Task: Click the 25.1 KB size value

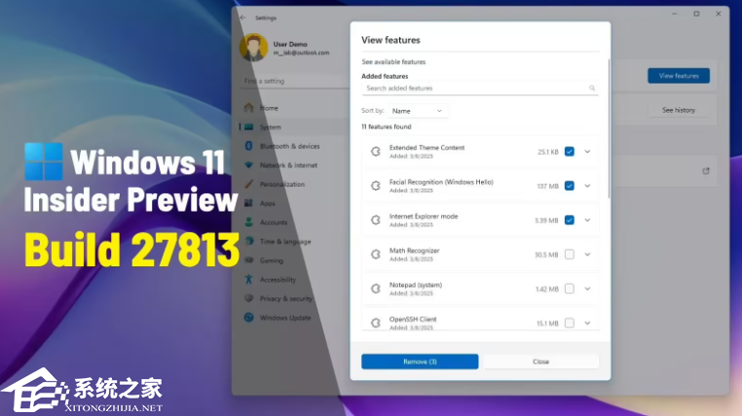Action: pyautogui.click(x=548, y=152)
